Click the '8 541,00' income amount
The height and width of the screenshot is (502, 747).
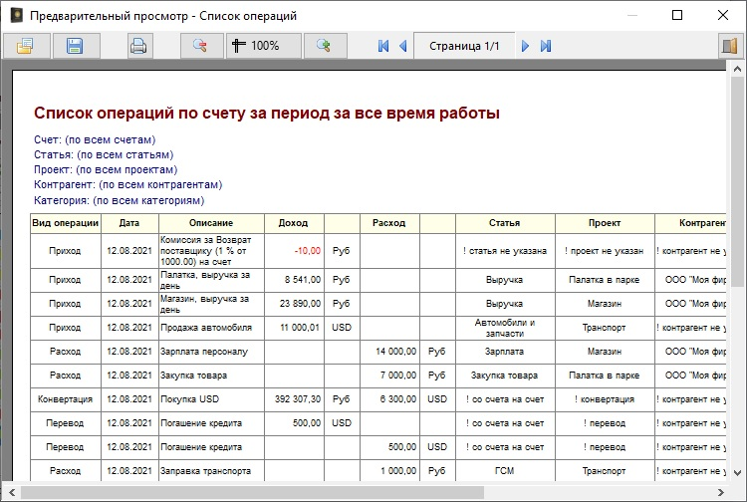click(303, 280)
